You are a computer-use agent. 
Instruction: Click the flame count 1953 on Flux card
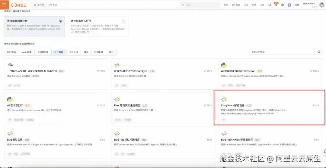pyautogui.click(x=208, y=105)
